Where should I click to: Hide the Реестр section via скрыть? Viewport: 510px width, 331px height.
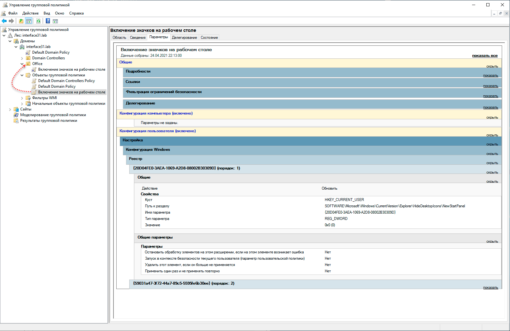(492, 163)
